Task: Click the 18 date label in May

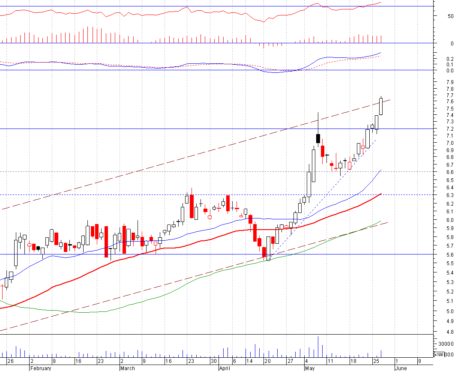Action: (x=353, y=361)
